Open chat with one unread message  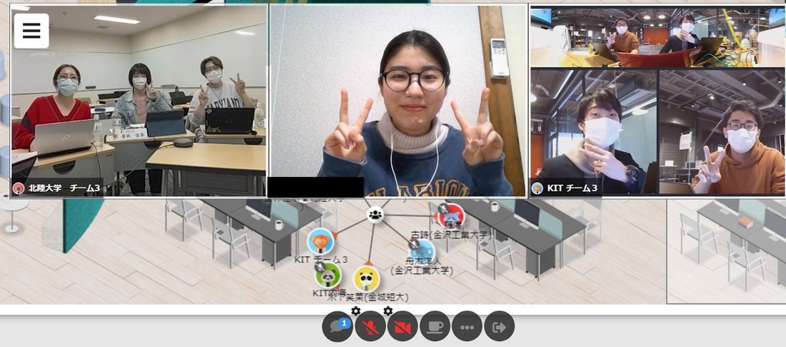point(337,326)
